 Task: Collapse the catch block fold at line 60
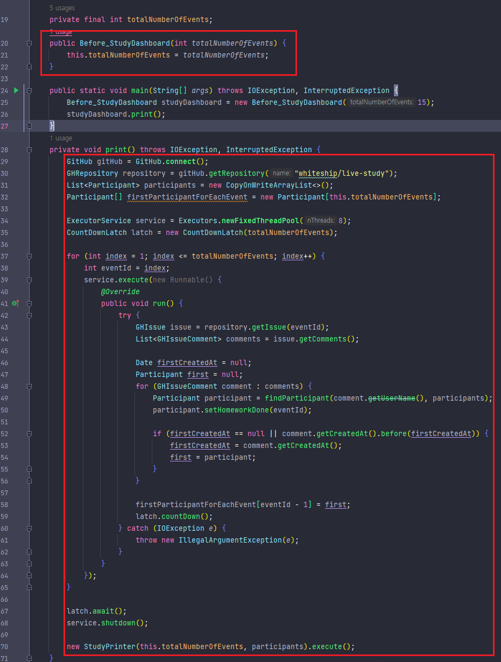click(x=30, y=528)
